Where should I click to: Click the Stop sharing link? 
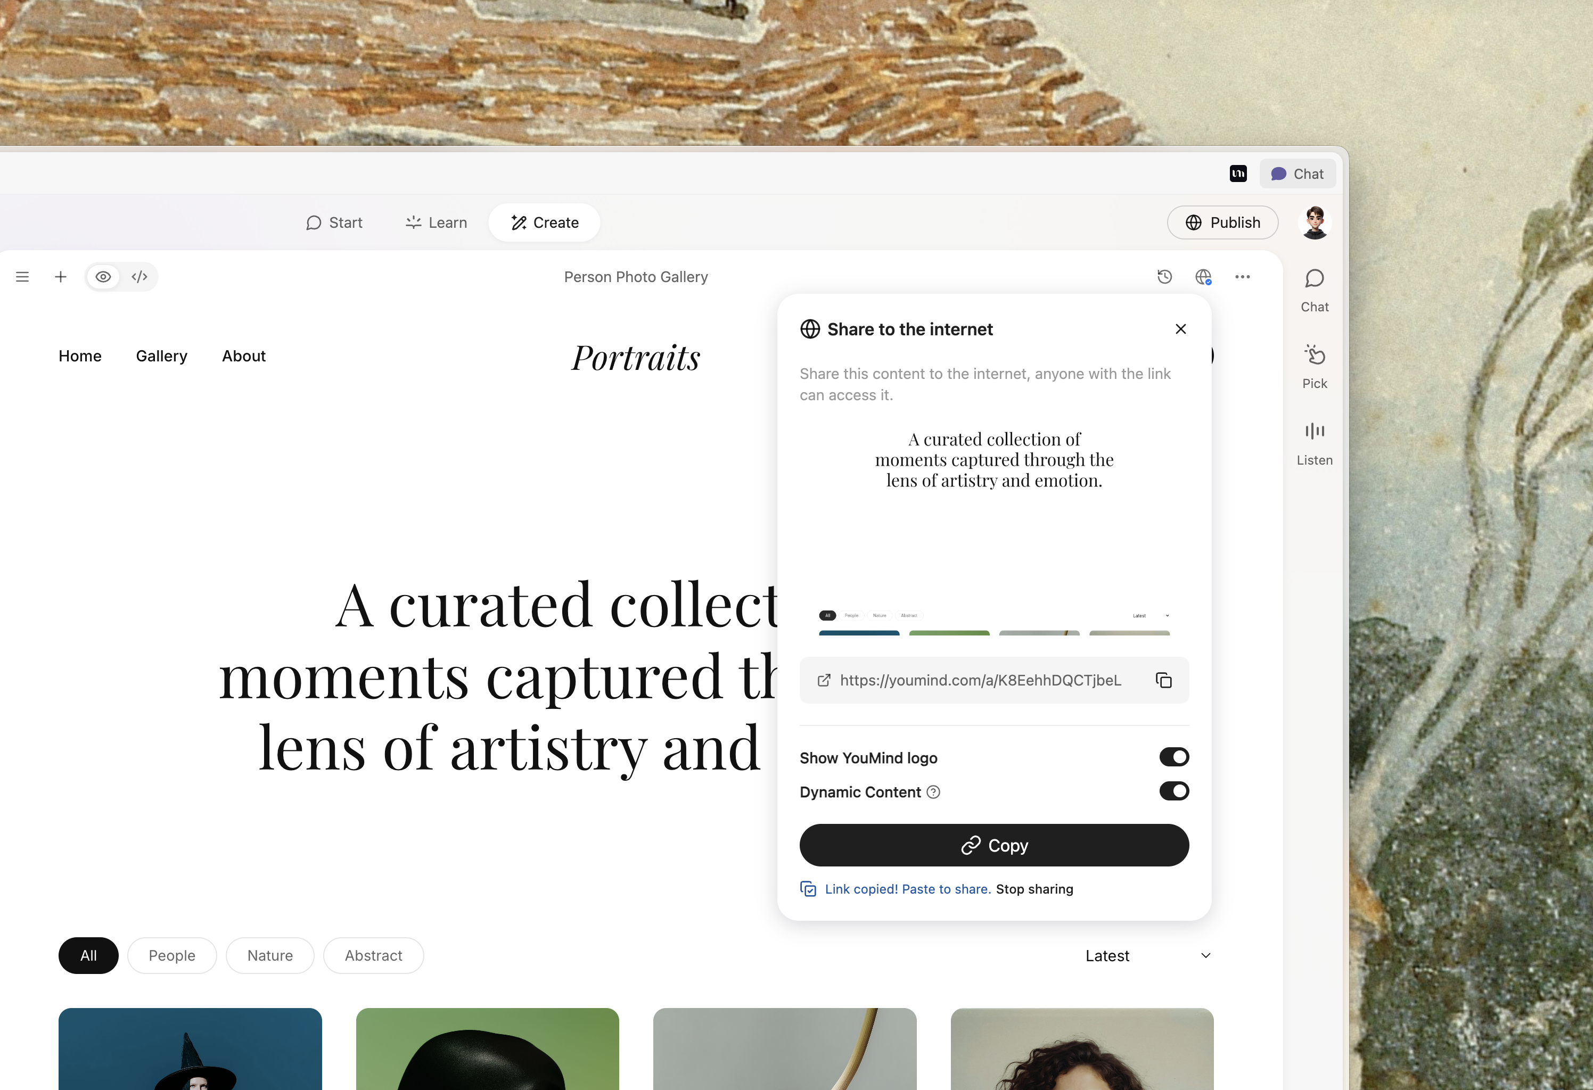pos(1033,889)
